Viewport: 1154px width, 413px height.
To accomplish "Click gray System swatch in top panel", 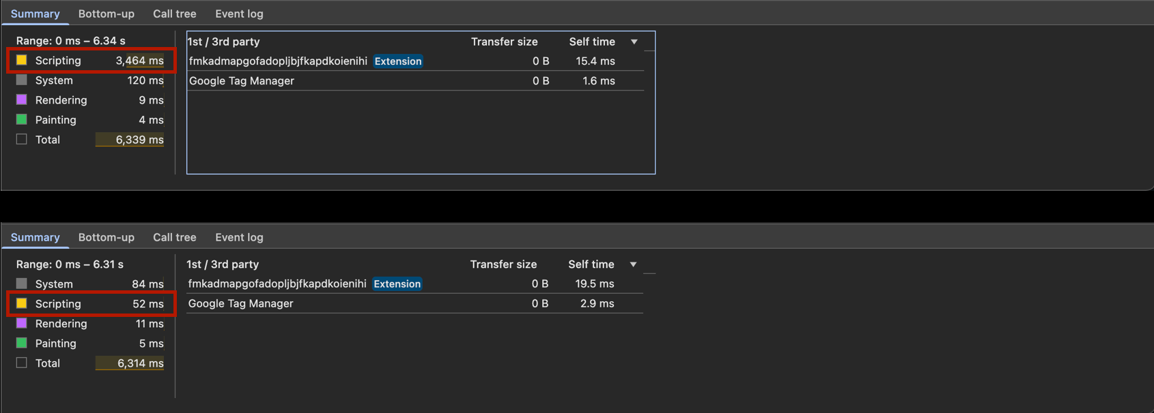I will click(x=22, y=80).
